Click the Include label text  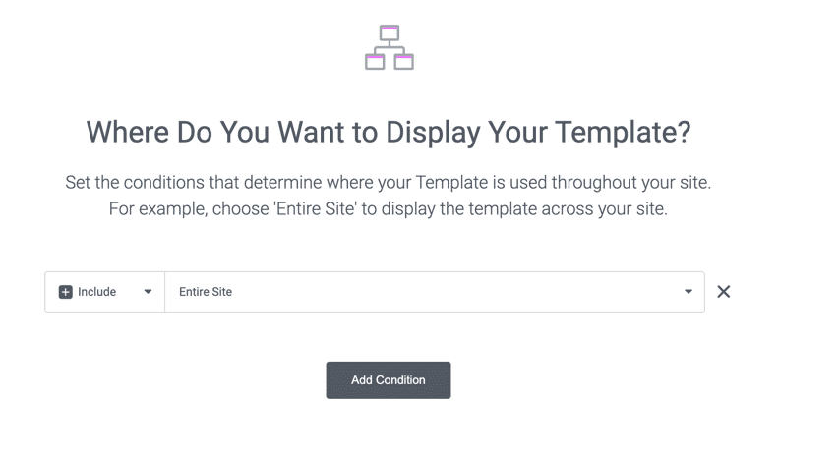click(96, 292)
